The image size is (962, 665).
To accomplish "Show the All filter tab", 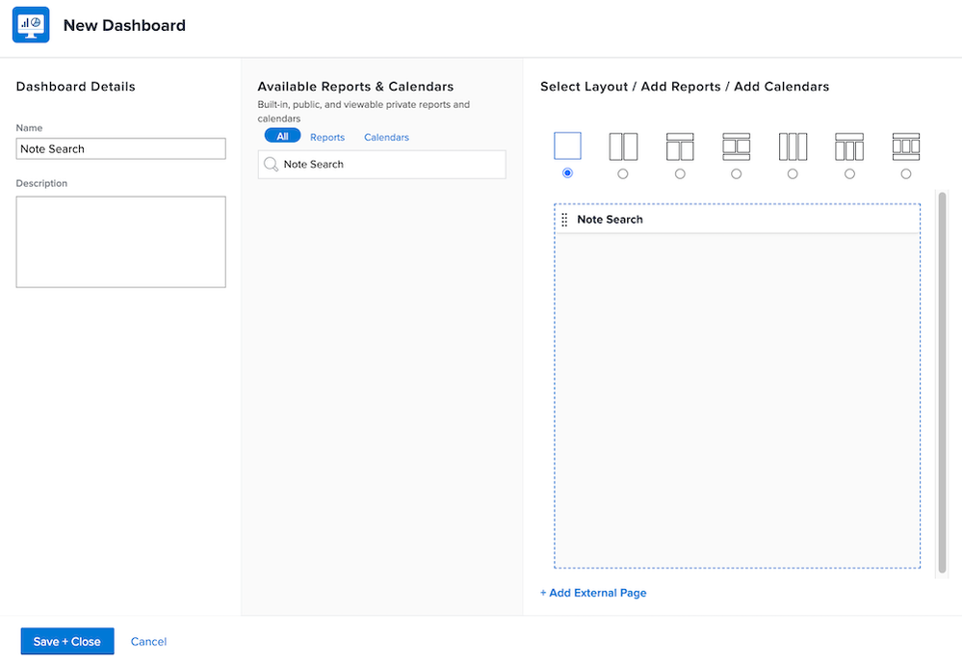I will [x=282, y=137].
